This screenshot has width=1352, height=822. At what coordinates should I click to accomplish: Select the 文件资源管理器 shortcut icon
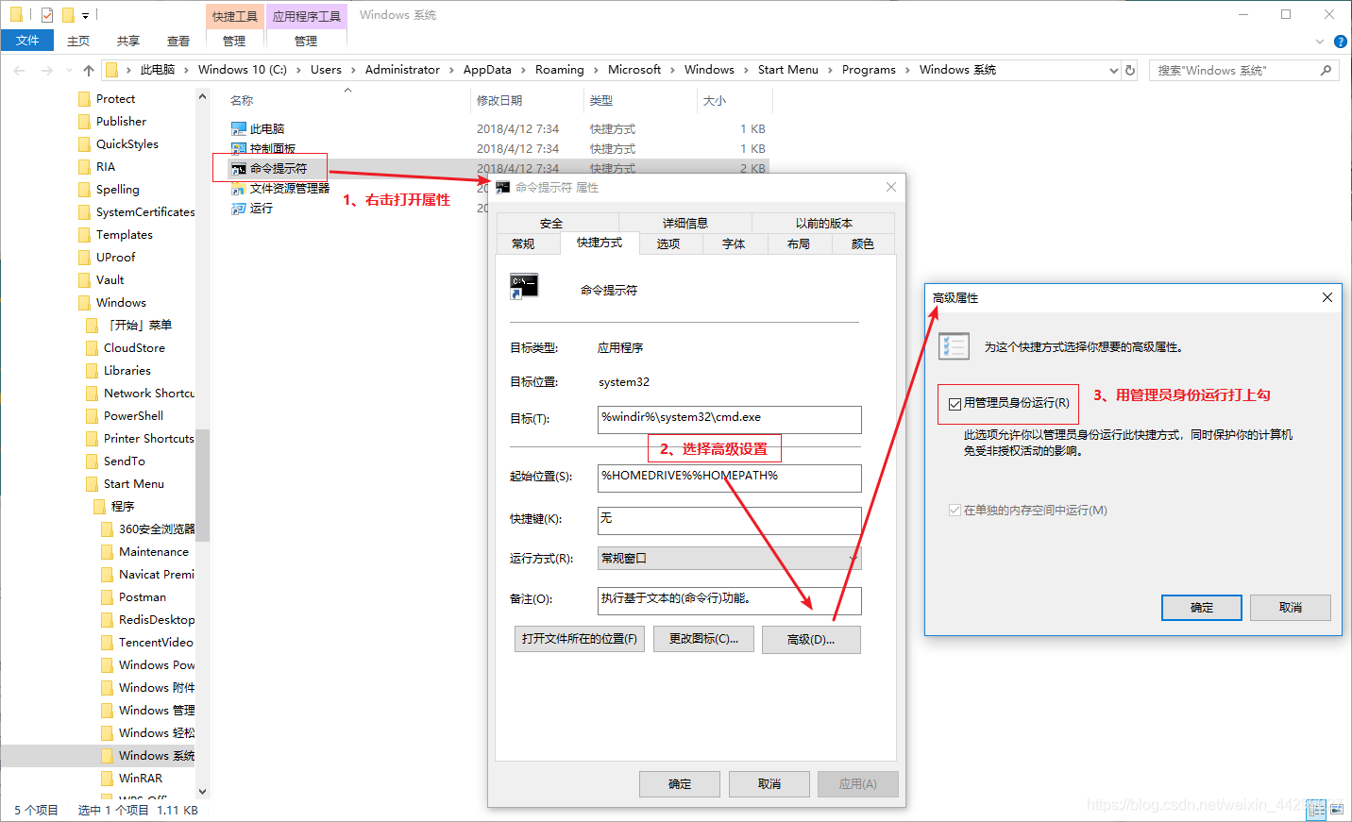239,189
